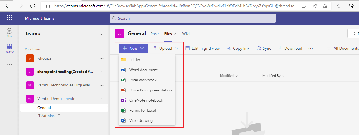
Task: Click the Vembu_Demo_Private team avatar
Action: [x=30, y=99]
